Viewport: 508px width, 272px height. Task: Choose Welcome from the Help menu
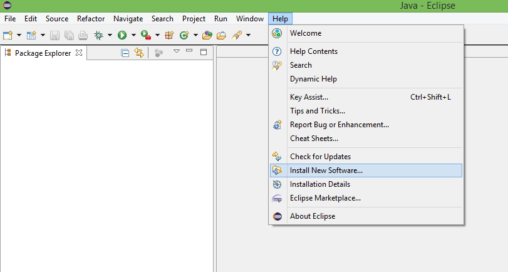pyautogui.click(x=366, y=33)
